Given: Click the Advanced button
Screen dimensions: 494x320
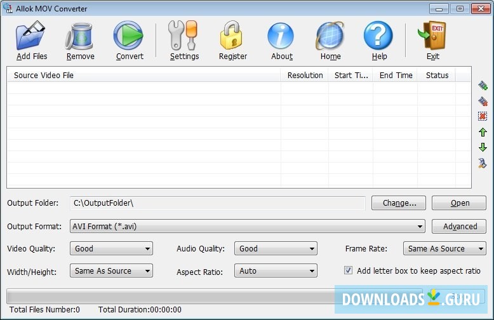Looking at the screenshot, I should point(459,226).
